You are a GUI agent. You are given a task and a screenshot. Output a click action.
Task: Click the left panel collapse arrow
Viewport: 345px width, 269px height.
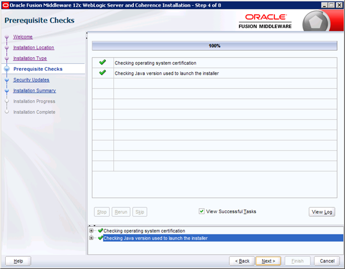point(87,33)
